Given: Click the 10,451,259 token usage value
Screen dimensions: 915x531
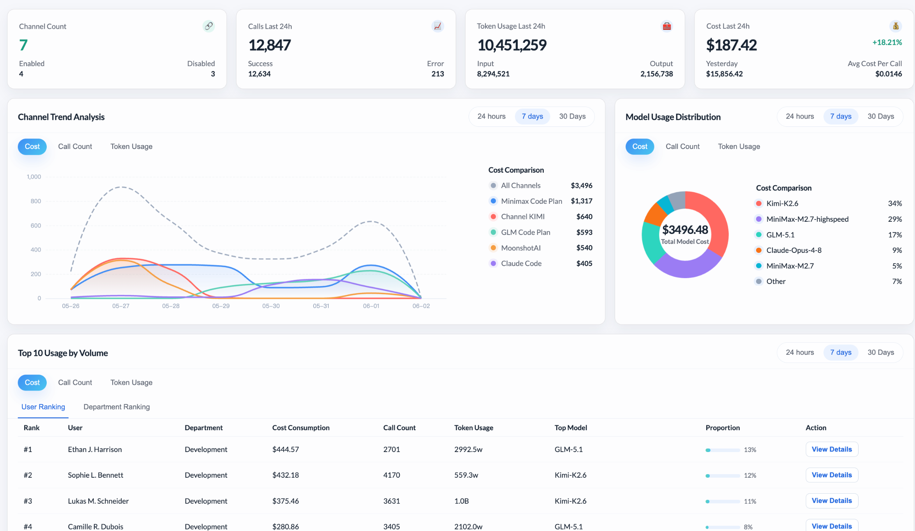Looking at the screenshot, I should pyautogui.click(x=512, y=45).
